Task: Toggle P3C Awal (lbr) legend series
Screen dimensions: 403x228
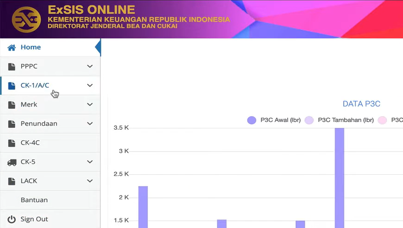Action: point(274,120)
